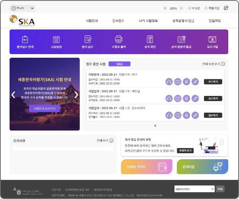Click the QR code icon in the top bar
239x199 pixels.
pos(226,8)
